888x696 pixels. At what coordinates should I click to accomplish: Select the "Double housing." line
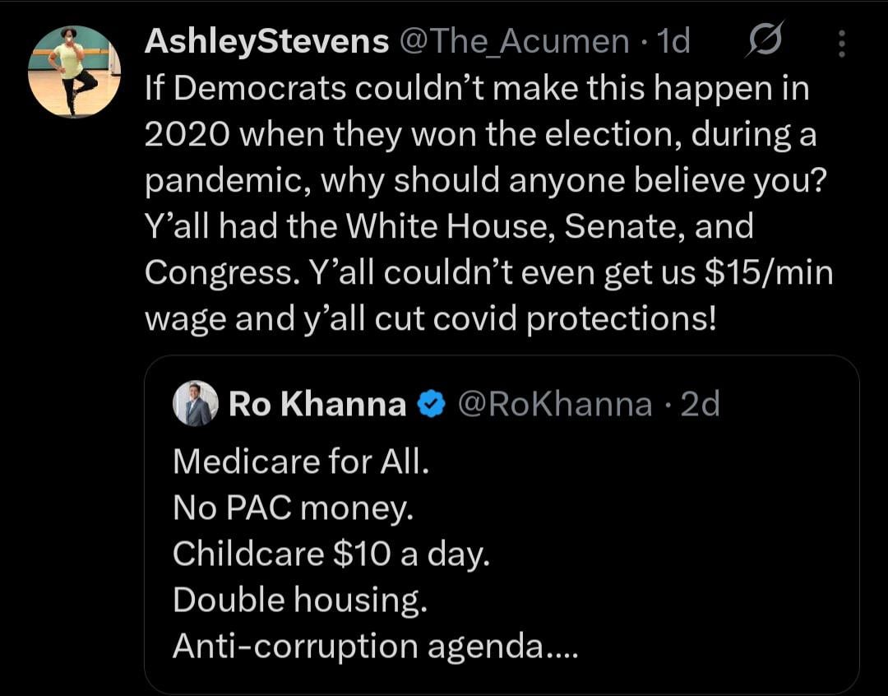click(300, 601)
